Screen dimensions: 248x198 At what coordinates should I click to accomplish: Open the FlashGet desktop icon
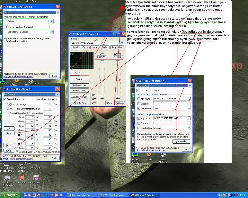(x=21, y=179)
